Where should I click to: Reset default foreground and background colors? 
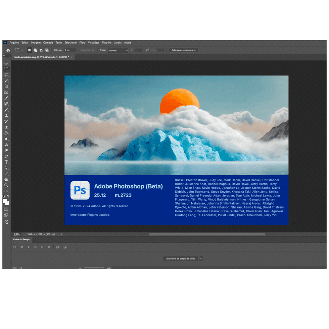click(x=4, y=196)
